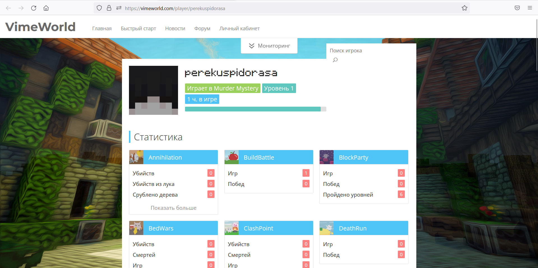The image size is (538, 268).
Task: Open the Новости menu item
Action: click(175, 29)
